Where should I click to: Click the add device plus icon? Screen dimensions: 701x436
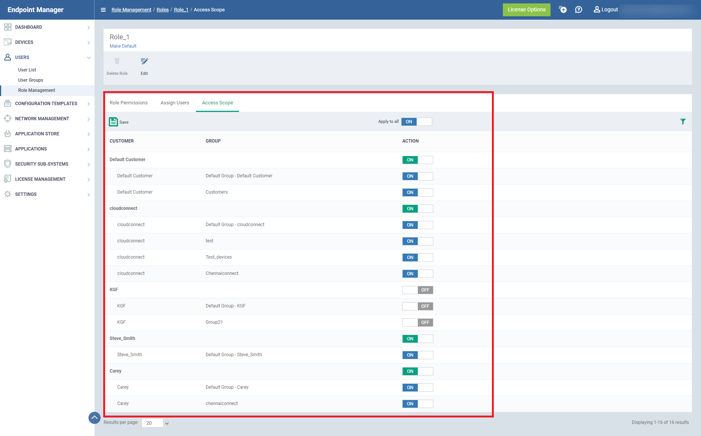pos(563,9)
